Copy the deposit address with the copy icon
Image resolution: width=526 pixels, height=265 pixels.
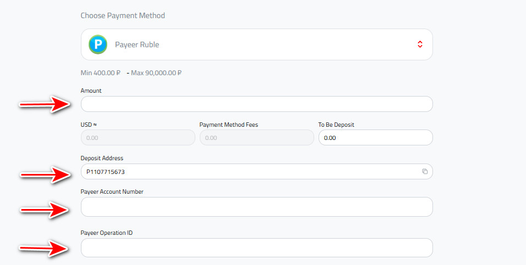pos(425,171)
